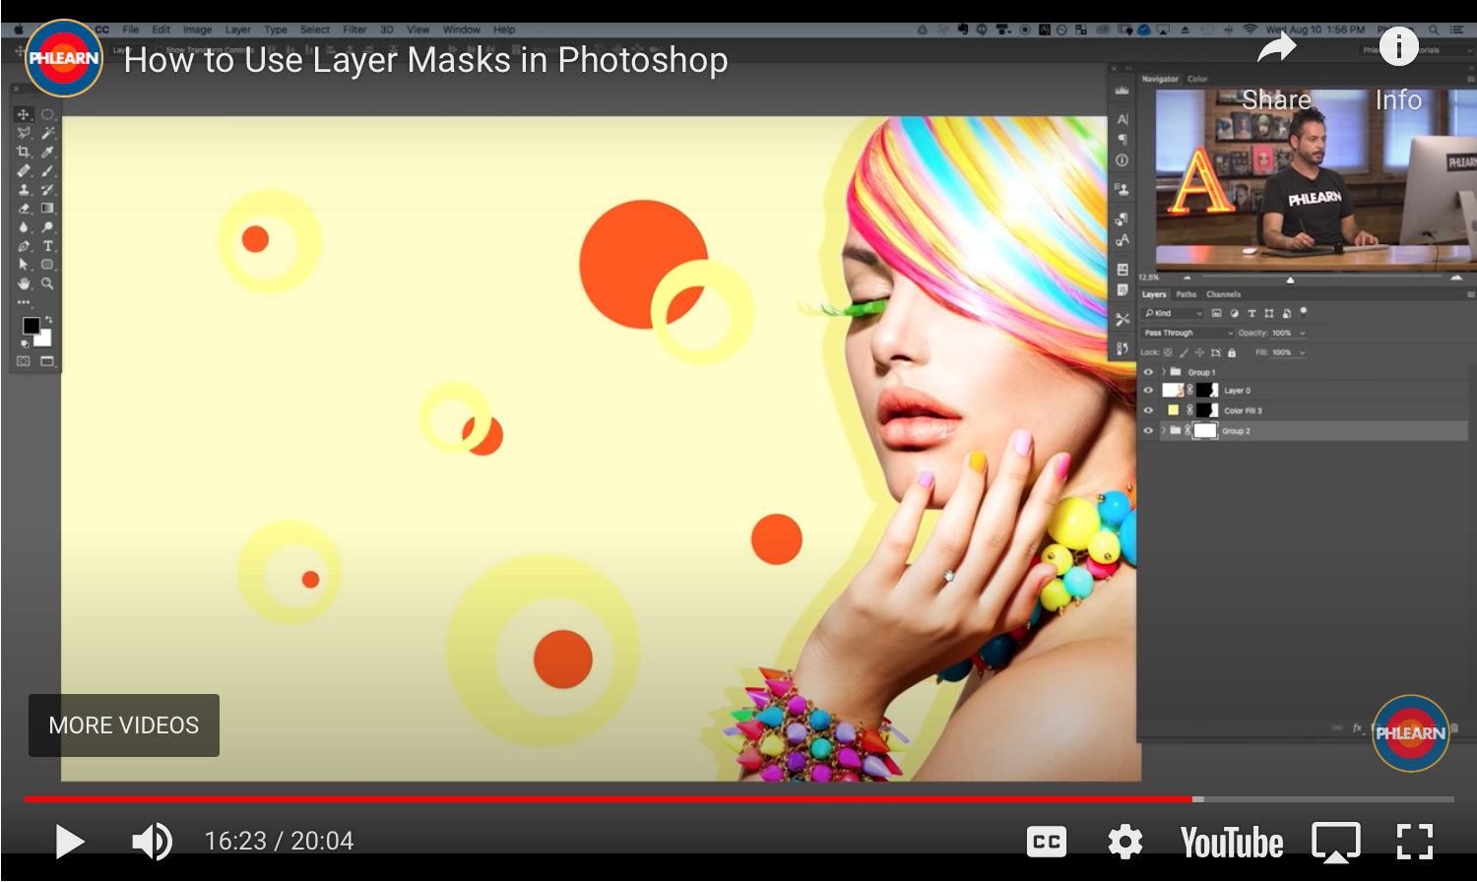
Task: Click the Change Screen Mode icon
Action: [x=47, y=361]
